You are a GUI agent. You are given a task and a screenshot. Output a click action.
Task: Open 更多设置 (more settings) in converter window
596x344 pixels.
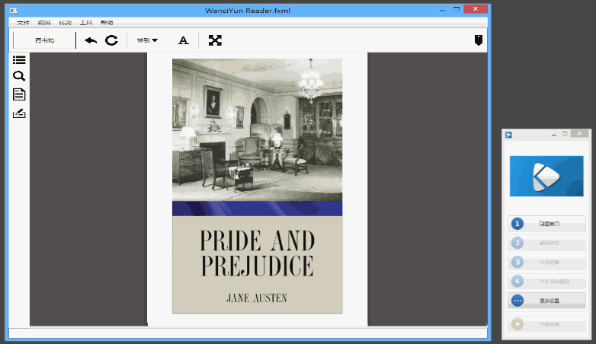(546, 301)
